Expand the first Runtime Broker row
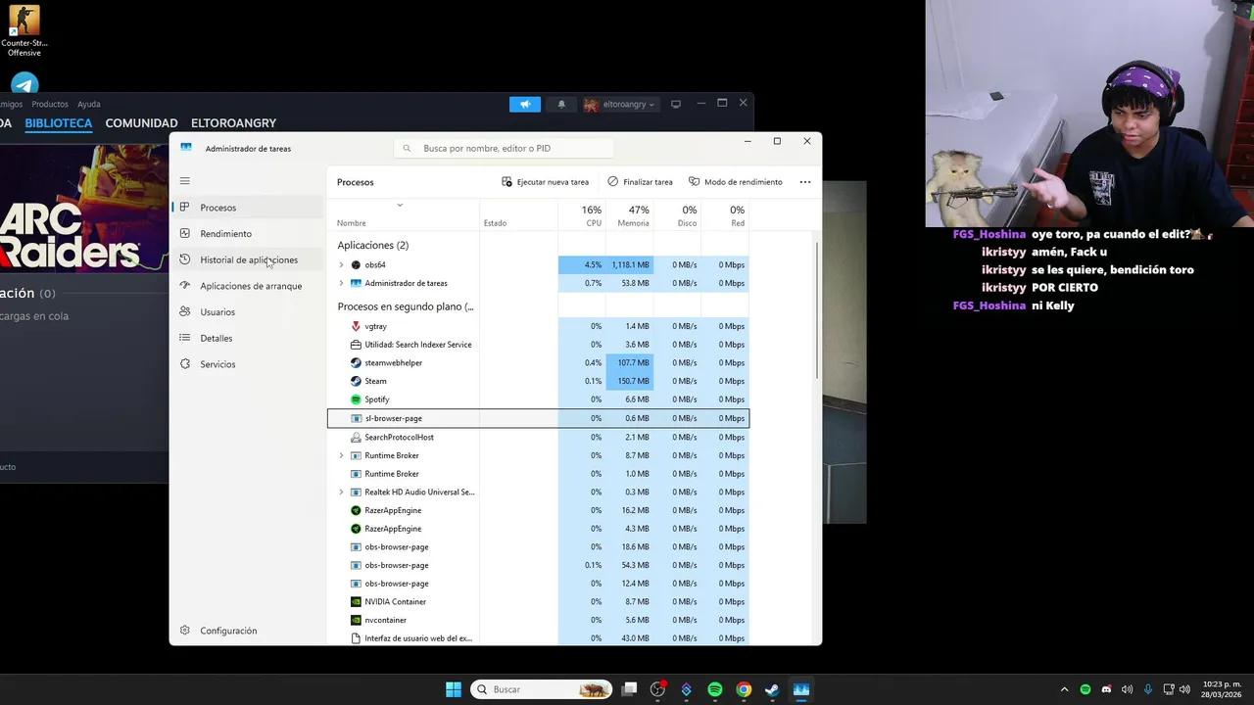 click(x=341, y=455)
